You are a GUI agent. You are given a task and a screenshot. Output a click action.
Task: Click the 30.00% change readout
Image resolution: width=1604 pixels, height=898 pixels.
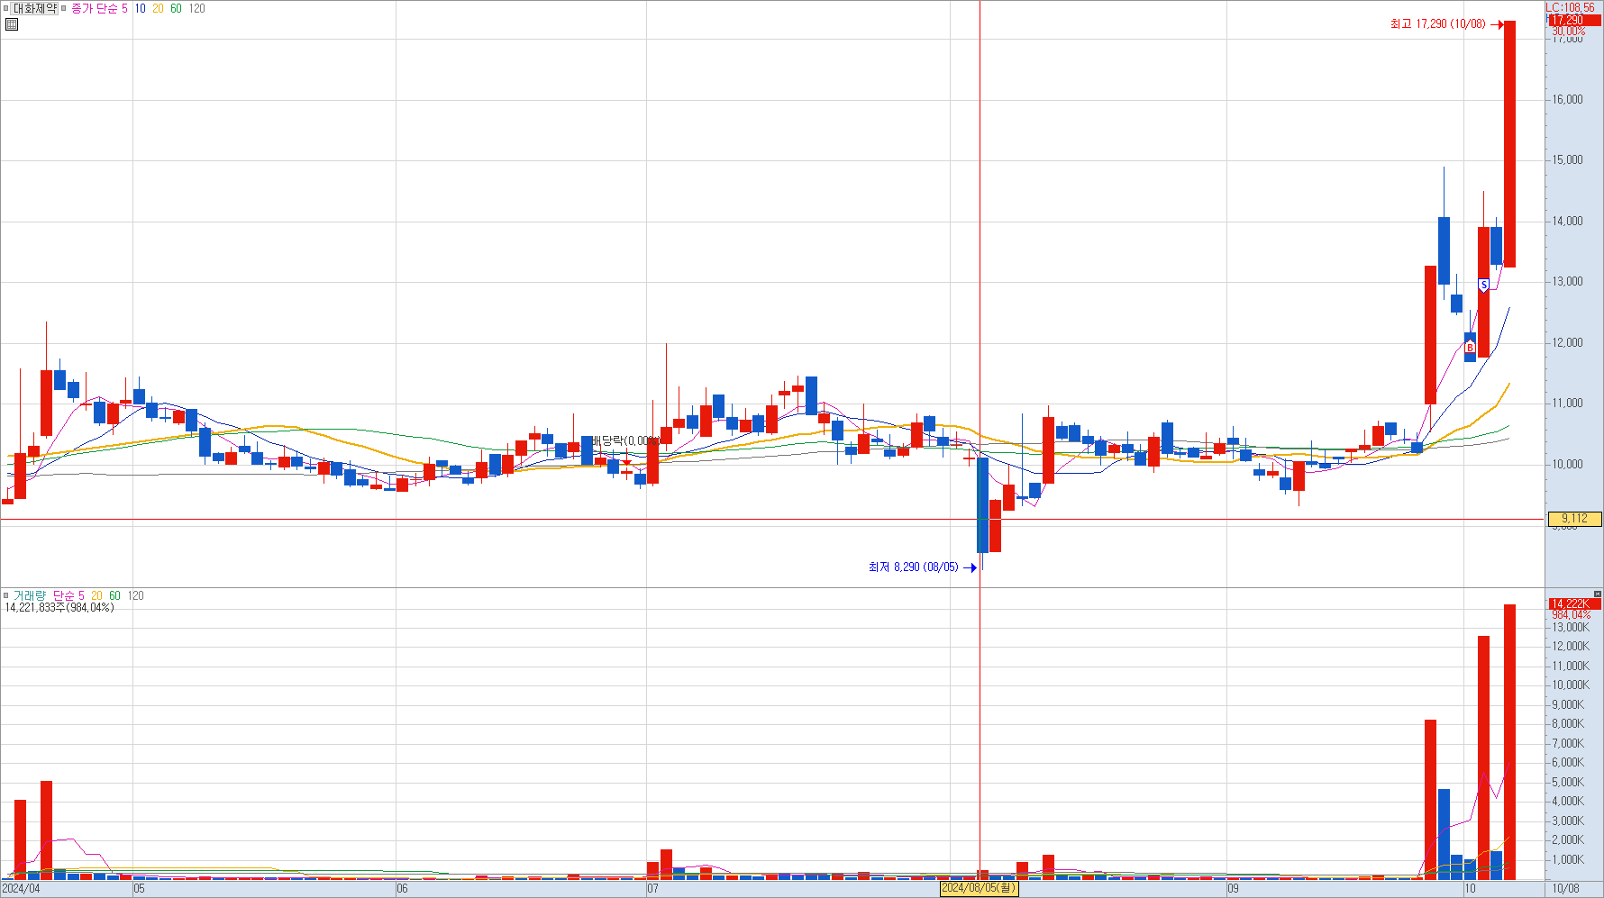(1568, 32)
